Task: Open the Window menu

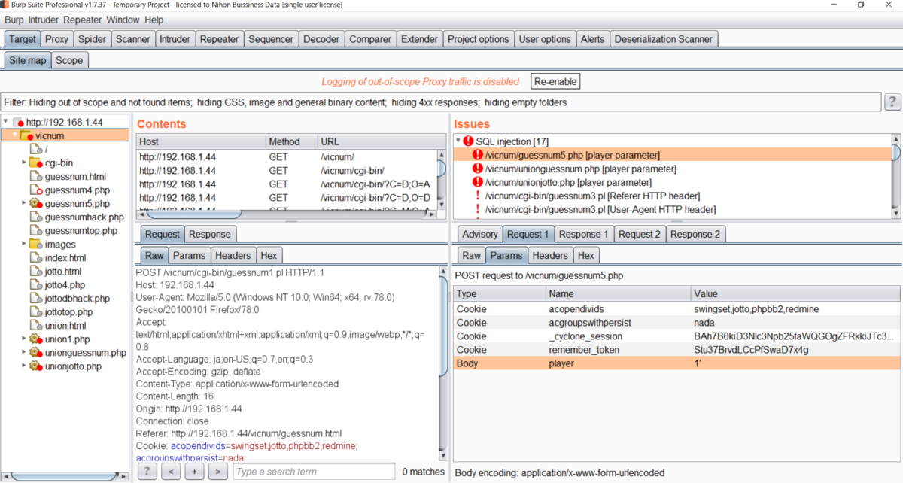Action: [x=123, y=20]
